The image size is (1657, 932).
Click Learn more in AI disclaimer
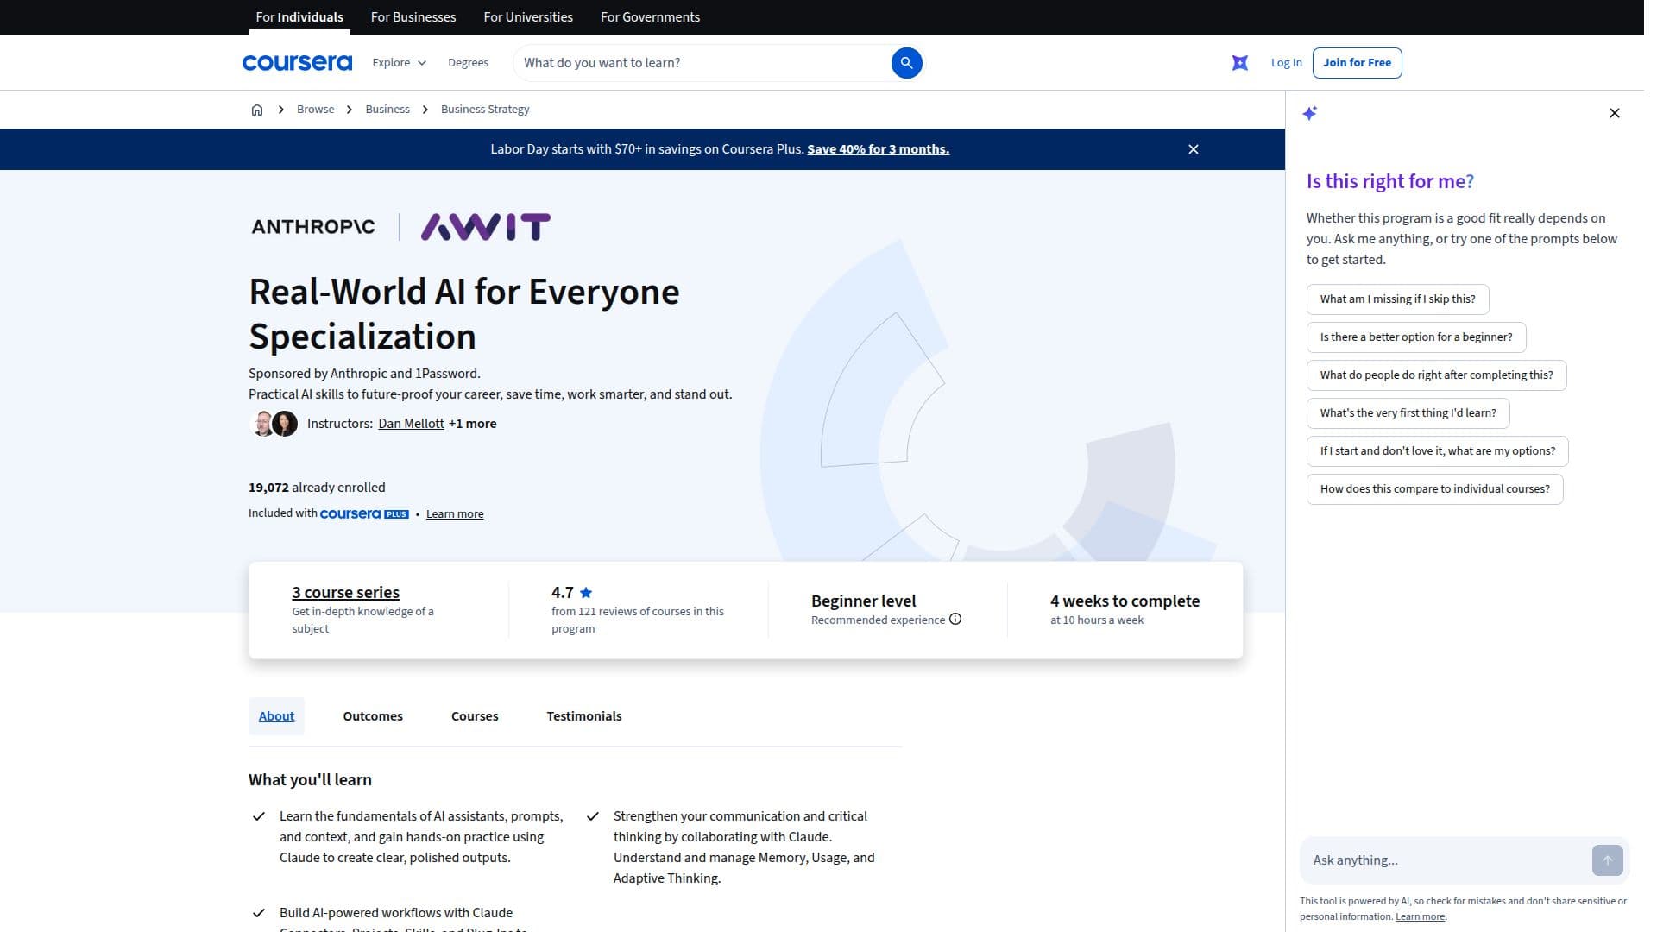[x=1420, y=917]
